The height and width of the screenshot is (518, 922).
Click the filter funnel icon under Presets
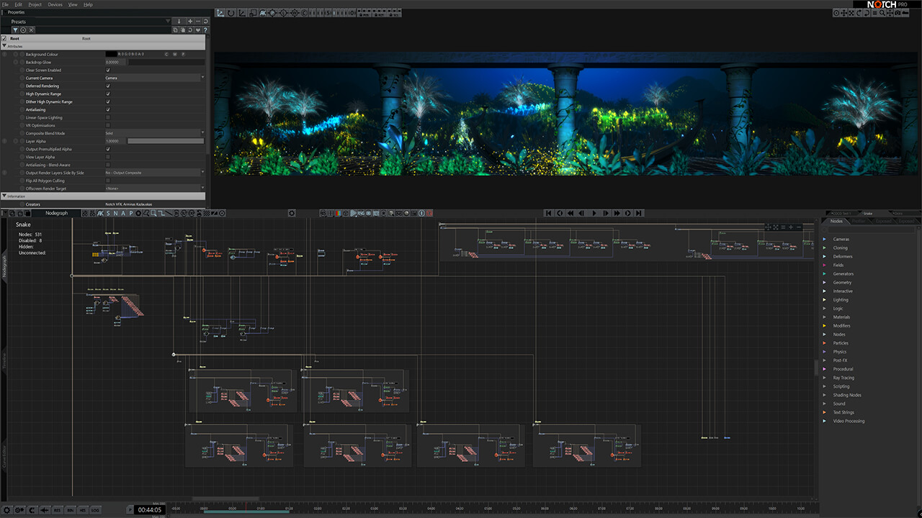(15, 30)
